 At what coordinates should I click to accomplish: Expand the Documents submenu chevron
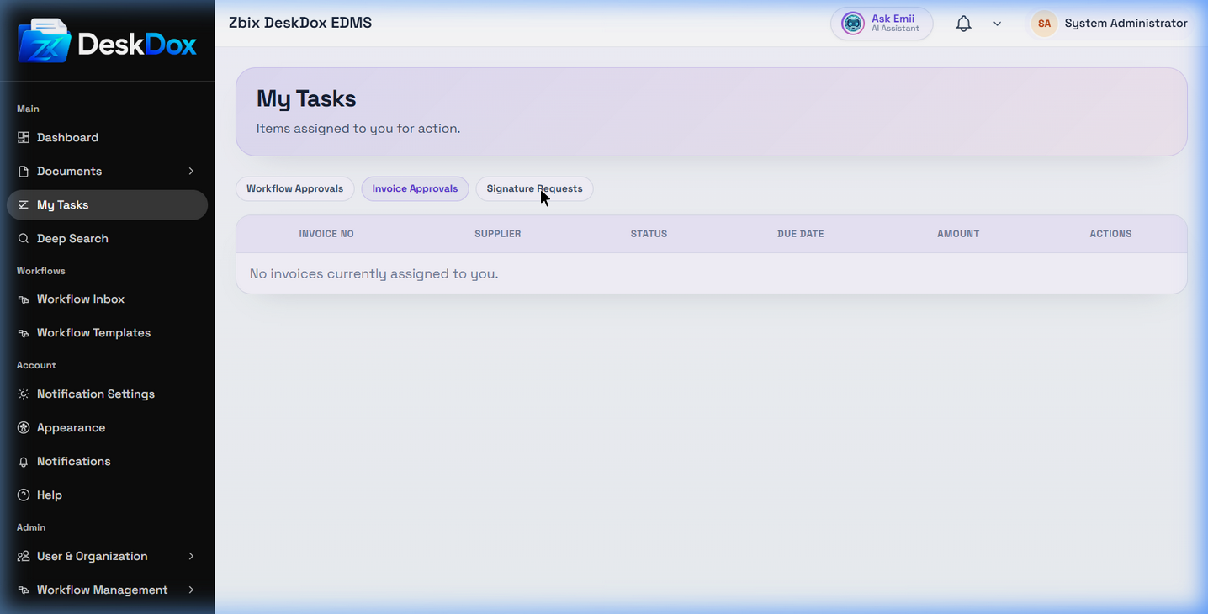pyautogui.click(x=191, y=171)
